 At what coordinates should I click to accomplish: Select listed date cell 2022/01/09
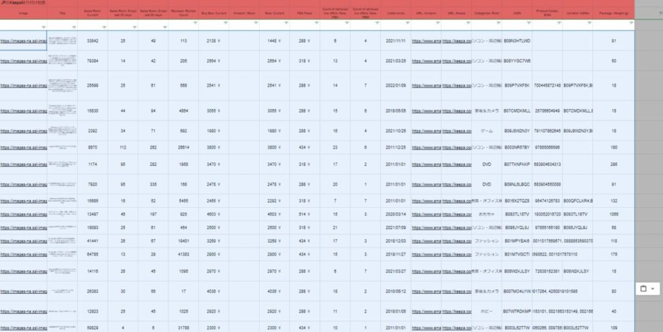[396, 85]
